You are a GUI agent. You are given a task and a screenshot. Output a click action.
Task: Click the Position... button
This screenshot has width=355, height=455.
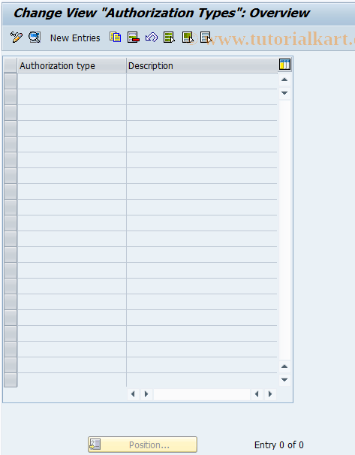click(x=143, y=444)
